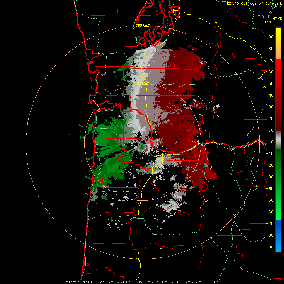Click the "50 NMI" range ring label
The width and height of the screenshot is (284, 284).
point(143,84)
